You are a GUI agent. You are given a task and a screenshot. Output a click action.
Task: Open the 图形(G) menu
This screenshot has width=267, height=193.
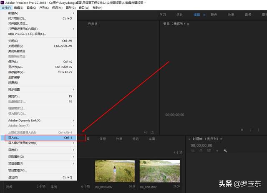(x=71, y=7)
